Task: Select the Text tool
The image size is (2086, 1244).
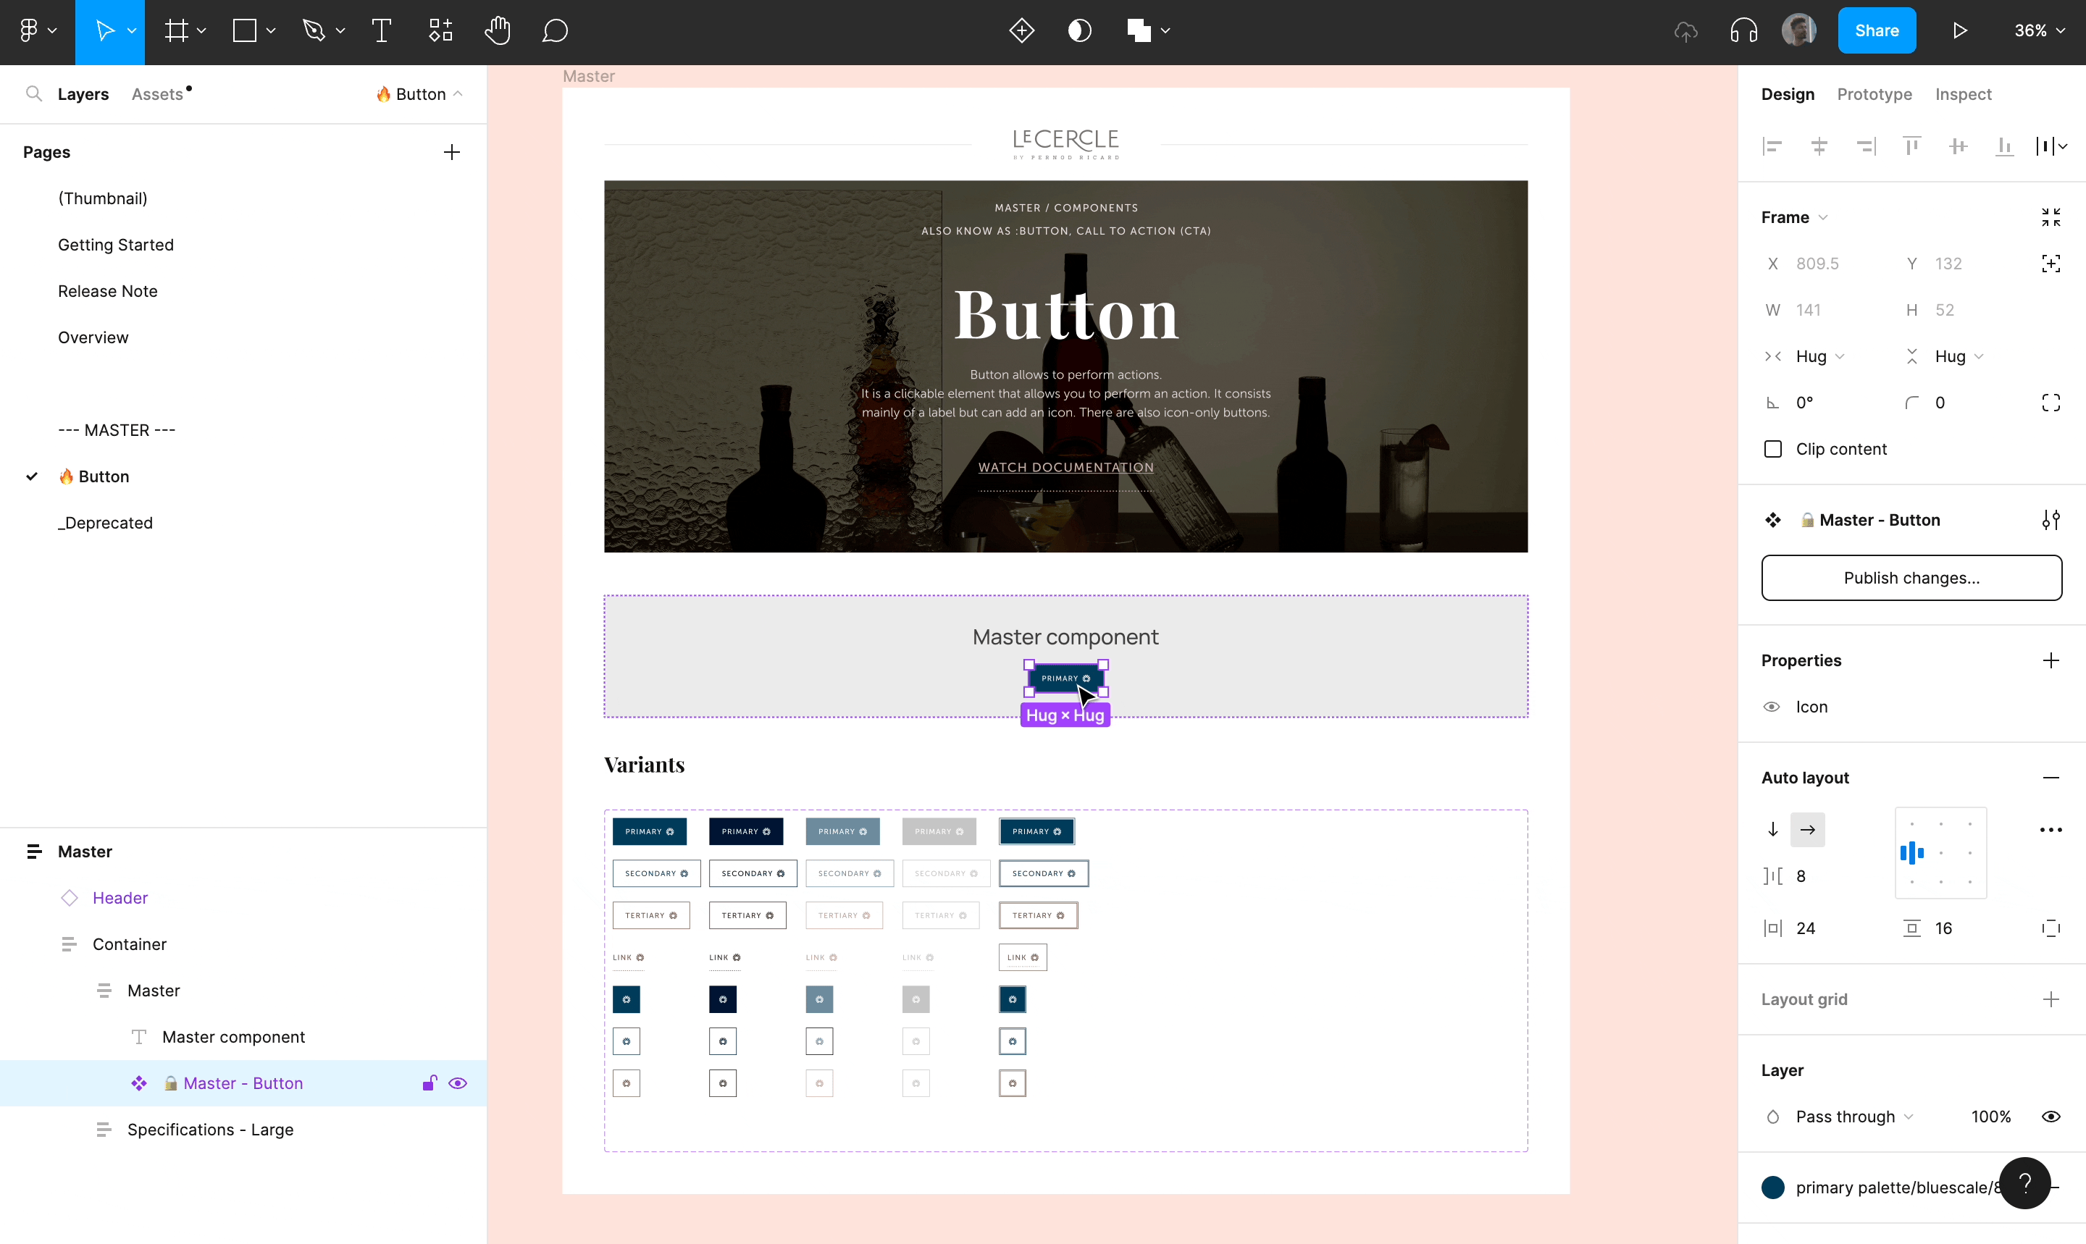Action: click(x=382, y=31)
